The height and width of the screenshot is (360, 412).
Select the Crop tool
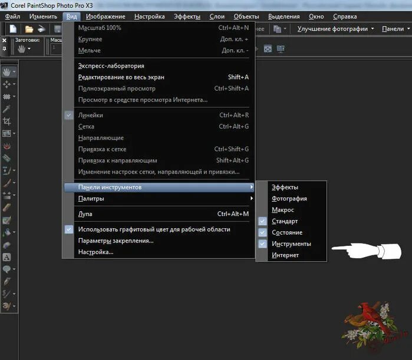[6, 121]
